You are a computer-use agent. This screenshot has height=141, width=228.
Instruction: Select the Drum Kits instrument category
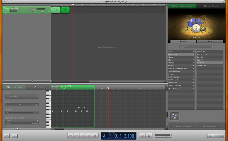[181, 54]
